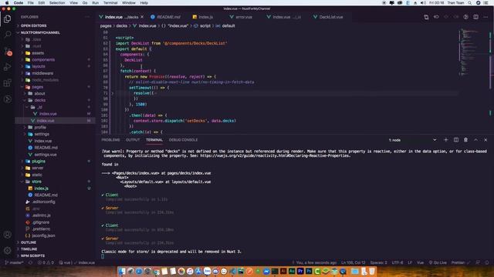The width and height of the screenshot is (494, 277).
Task: Open the Search view in activity bar
Action: 7,34
